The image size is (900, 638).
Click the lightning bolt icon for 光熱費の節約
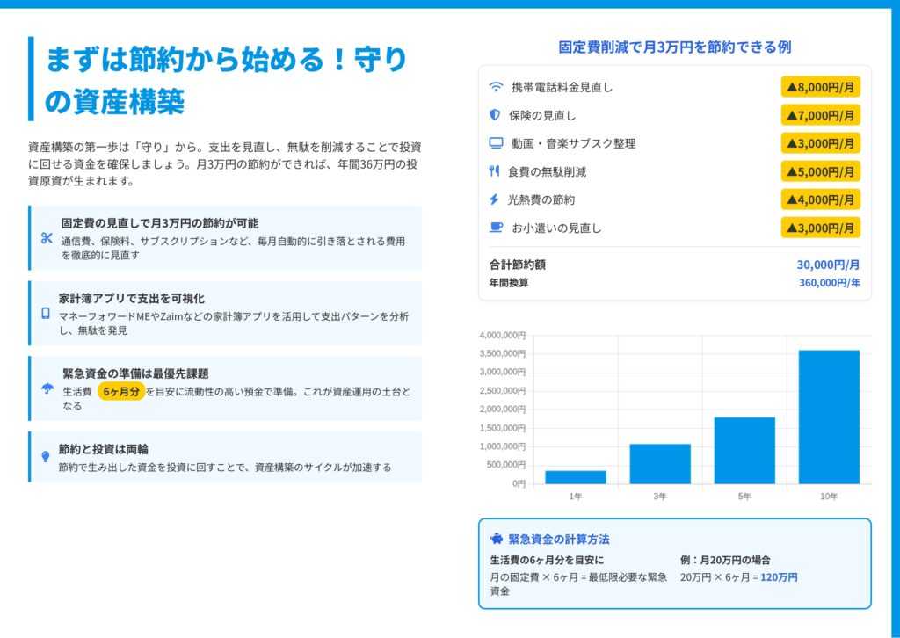[x=494, y=199]
